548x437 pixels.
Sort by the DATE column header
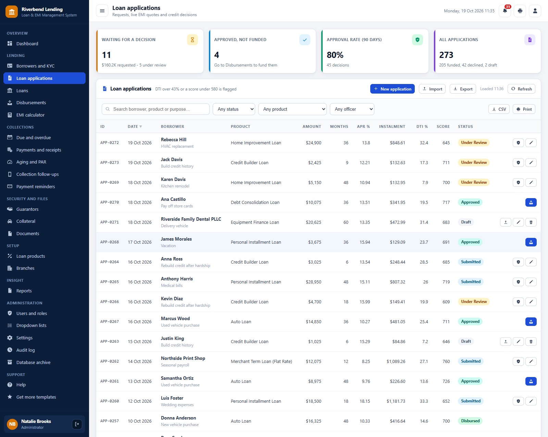coord(135,127)
